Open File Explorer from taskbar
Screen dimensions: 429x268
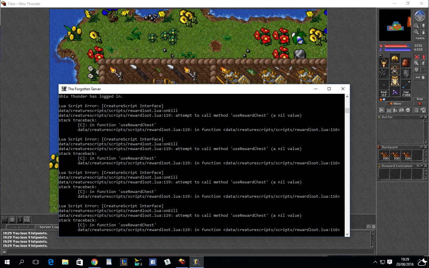[65, 262]
